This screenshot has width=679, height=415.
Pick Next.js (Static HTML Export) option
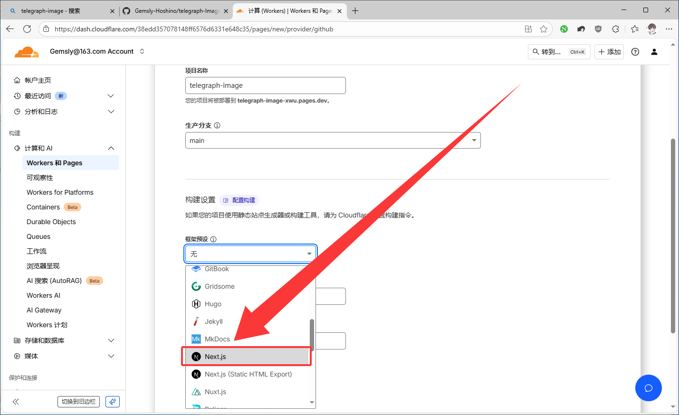248,374
